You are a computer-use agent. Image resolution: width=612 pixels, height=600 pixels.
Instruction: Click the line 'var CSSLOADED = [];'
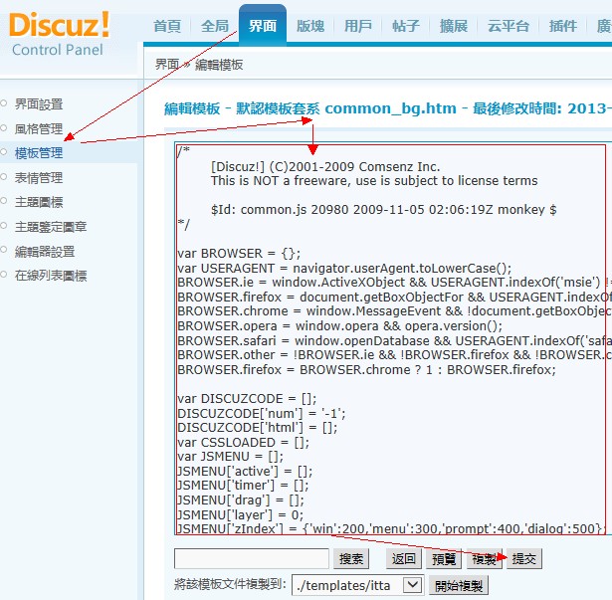pos(243,443)
